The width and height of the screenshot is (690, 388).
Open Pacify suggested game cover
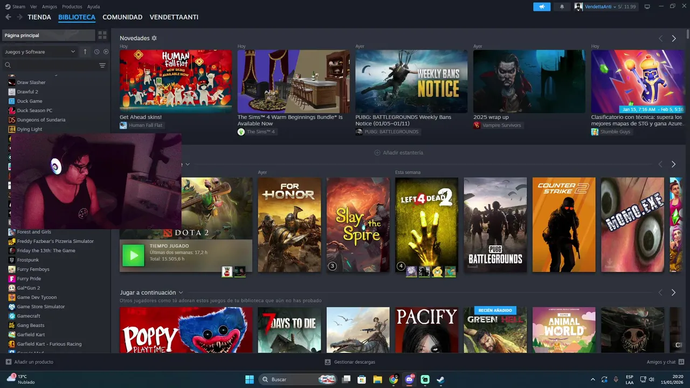[x=426, y=330]
